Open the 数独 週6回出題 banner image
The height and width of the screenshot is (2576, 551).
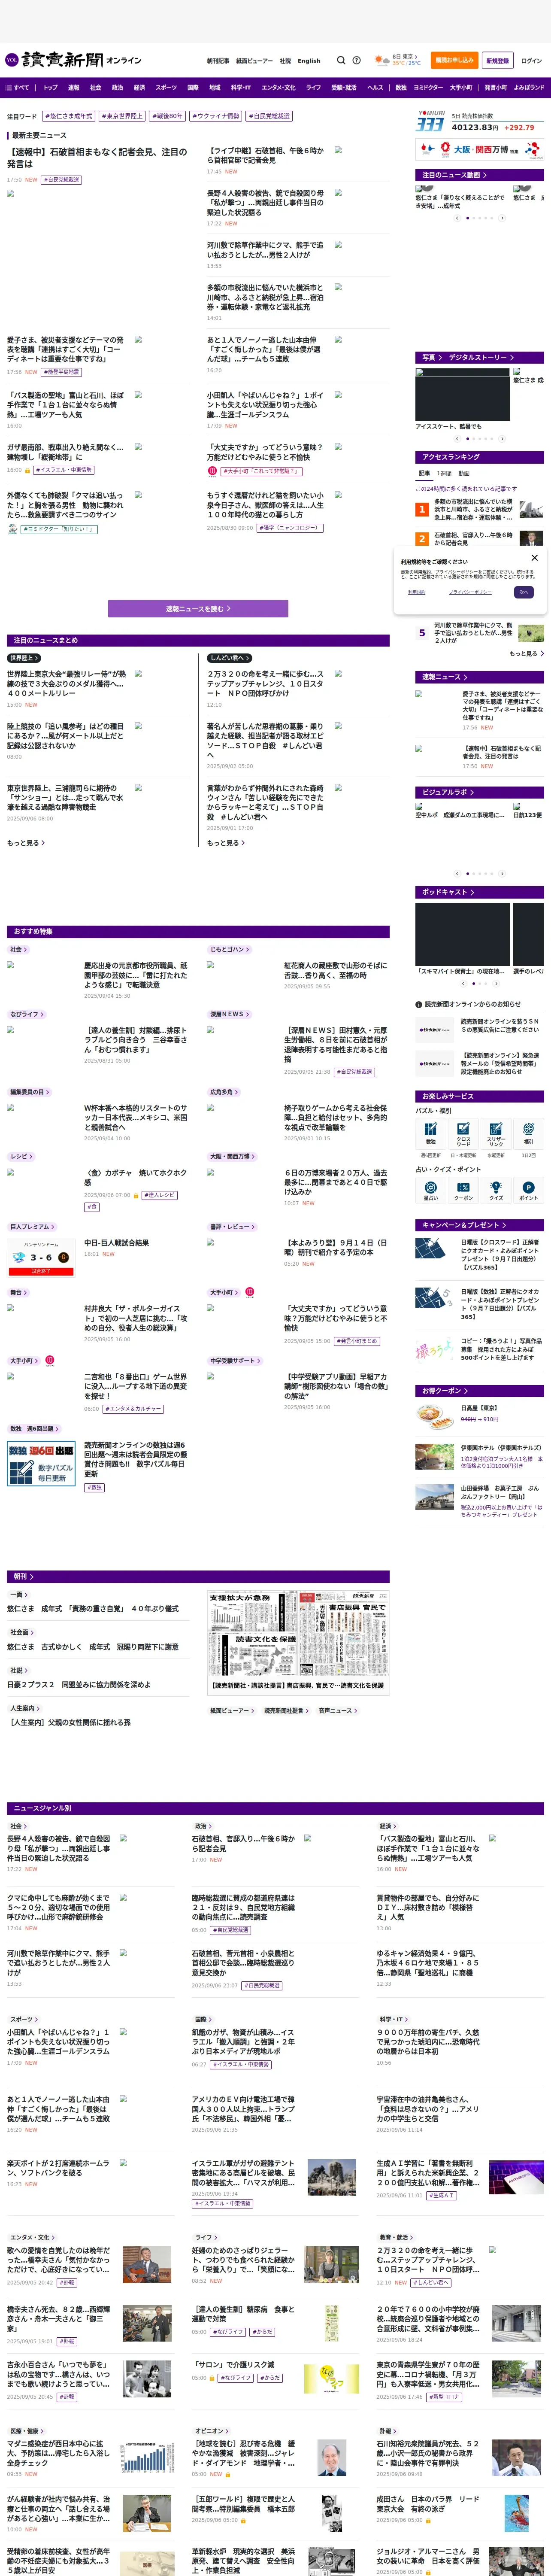point(41,1463)
